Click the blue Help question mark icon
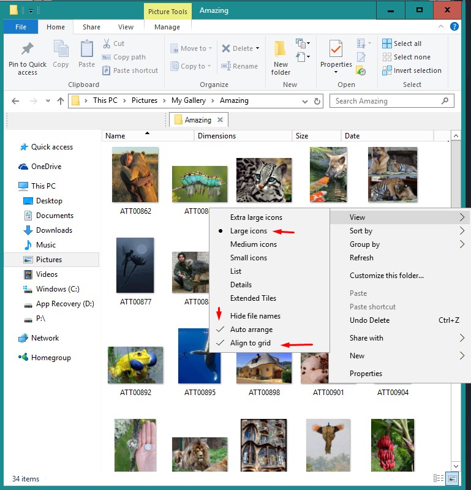Screen dimensions: 471x490 pos(454,26)
